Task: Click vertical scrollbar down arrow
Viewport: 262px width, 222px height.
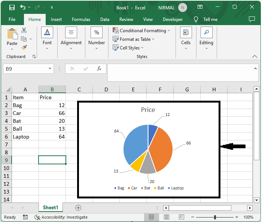Action: click(256, 200)
